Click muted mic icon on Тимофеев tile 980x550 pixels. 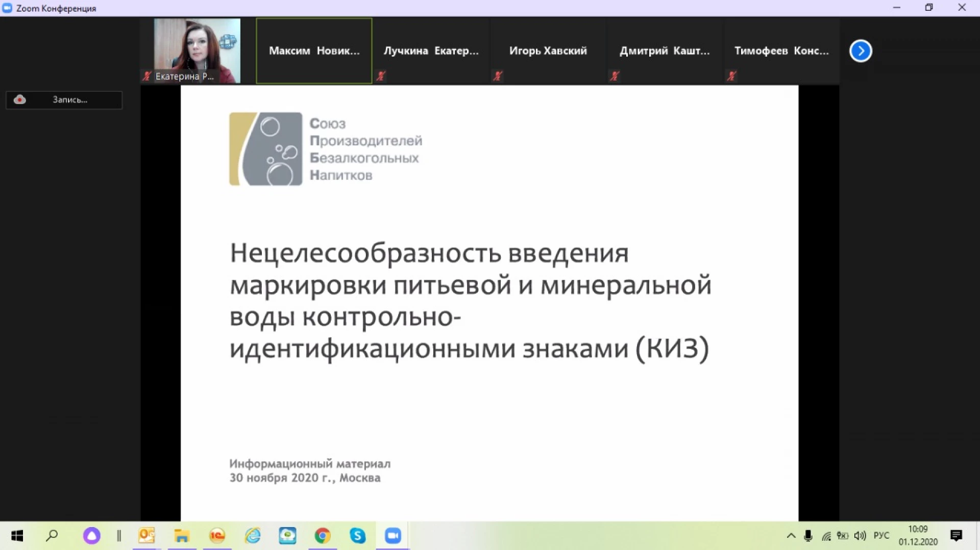[x=732, y=76]
